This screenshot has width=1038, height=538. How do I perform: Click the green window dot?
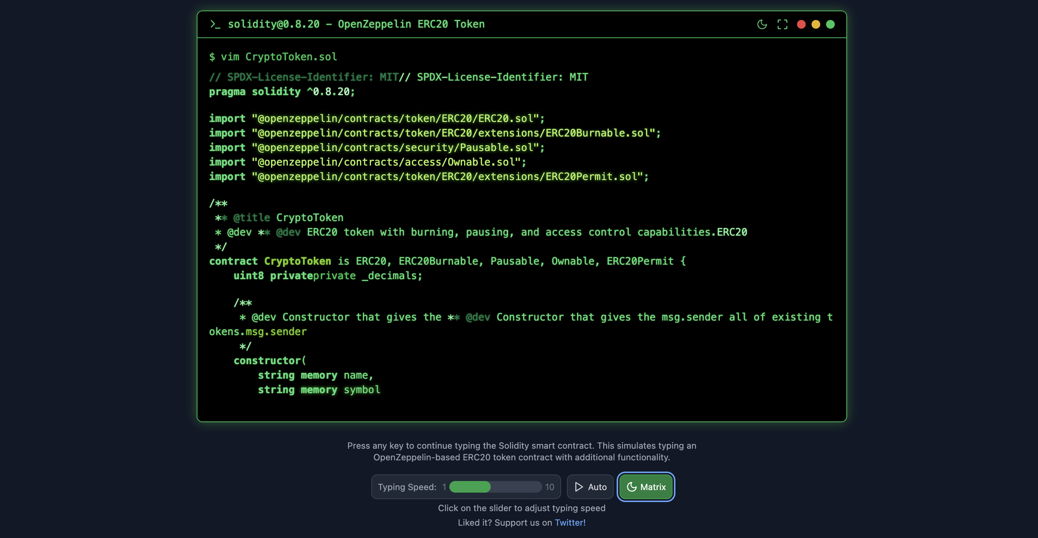830,24
